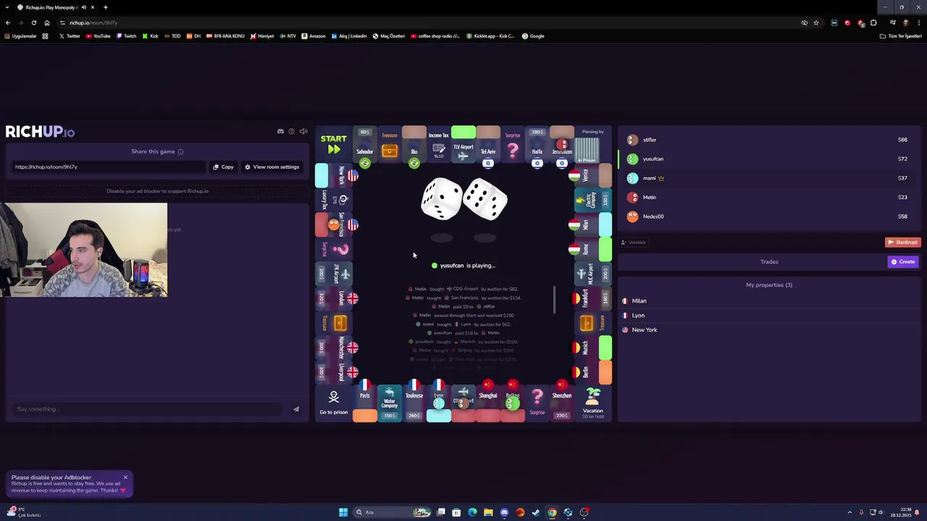
Task: Open View room settings
Action: coord(272,167)
